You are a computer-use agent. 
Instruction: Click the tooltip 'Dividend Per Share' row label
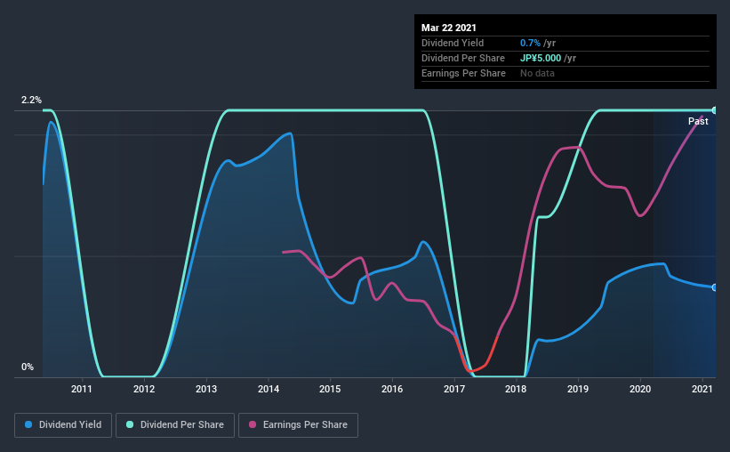click(x=462, y=58)
